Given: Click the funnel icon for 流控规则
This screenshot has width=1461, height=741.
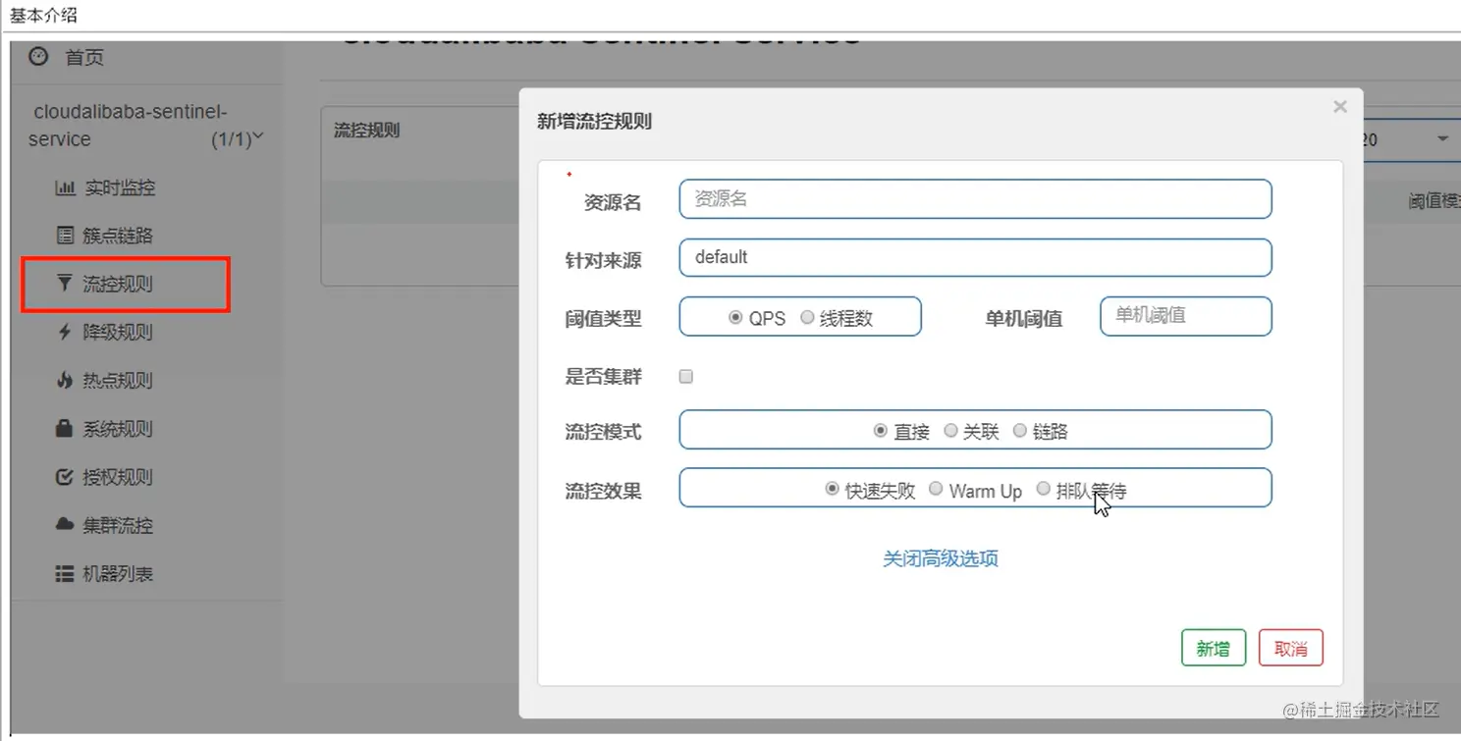Looking at the screenshot, I should point(65,284).
